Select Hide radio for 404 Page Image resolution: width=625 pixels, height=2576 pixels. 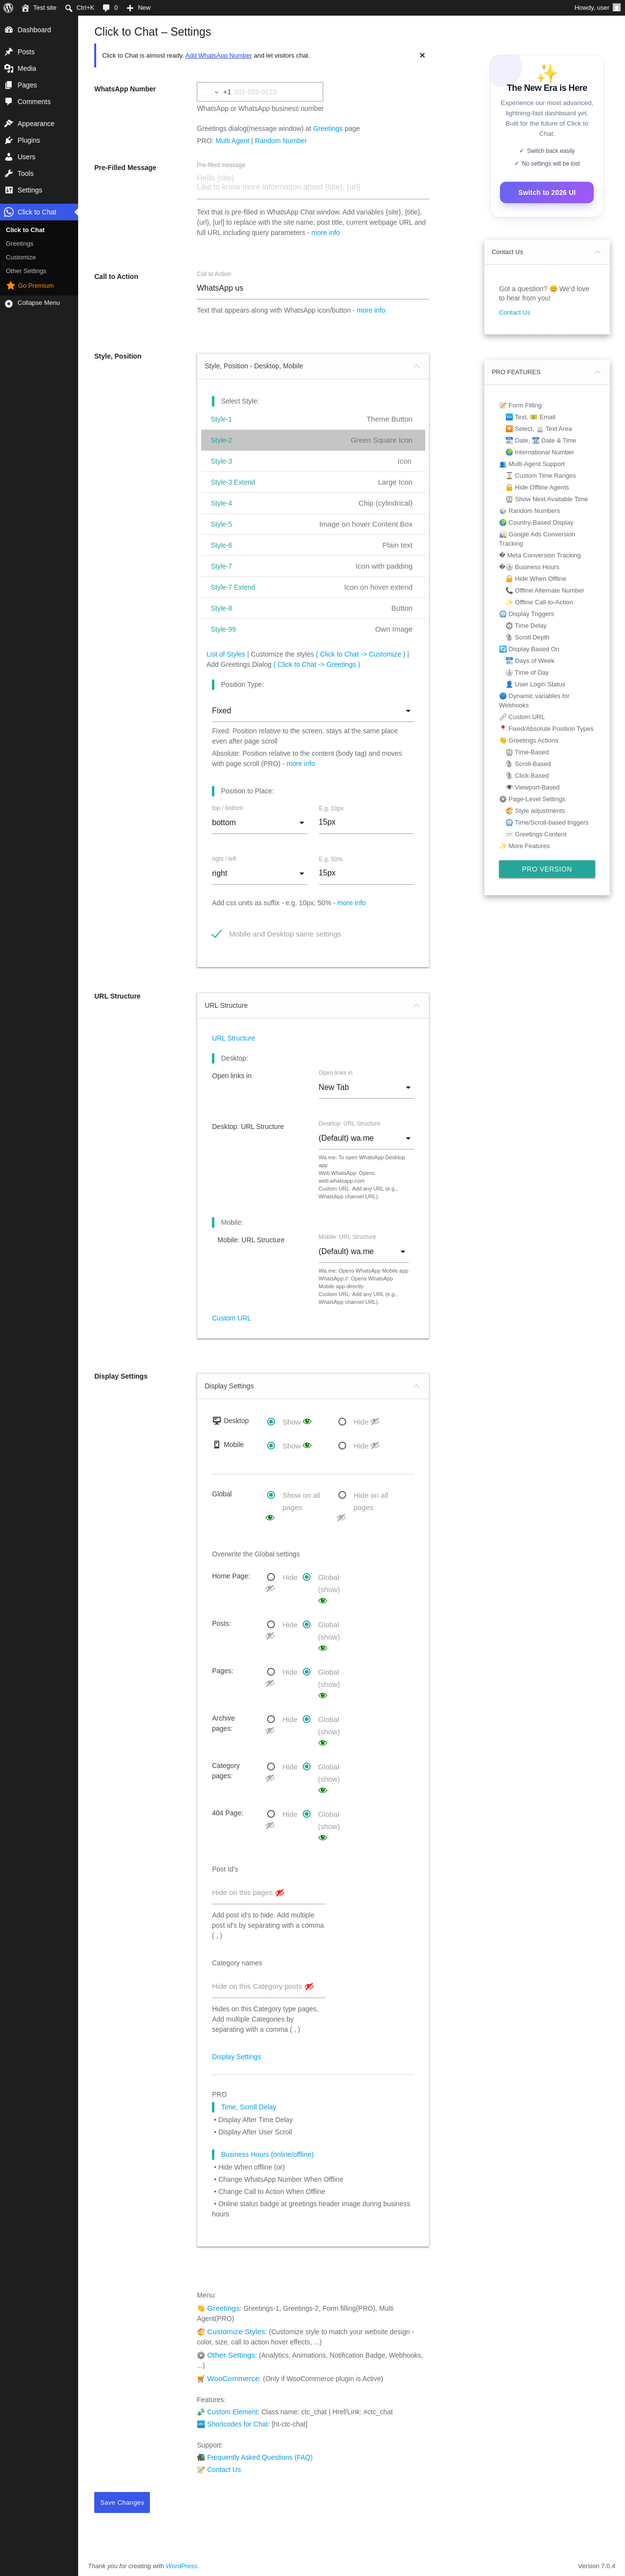(x=271, y=1814)
